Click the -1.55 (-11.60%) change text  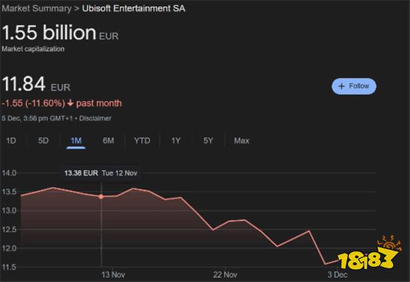click(33, 103)
